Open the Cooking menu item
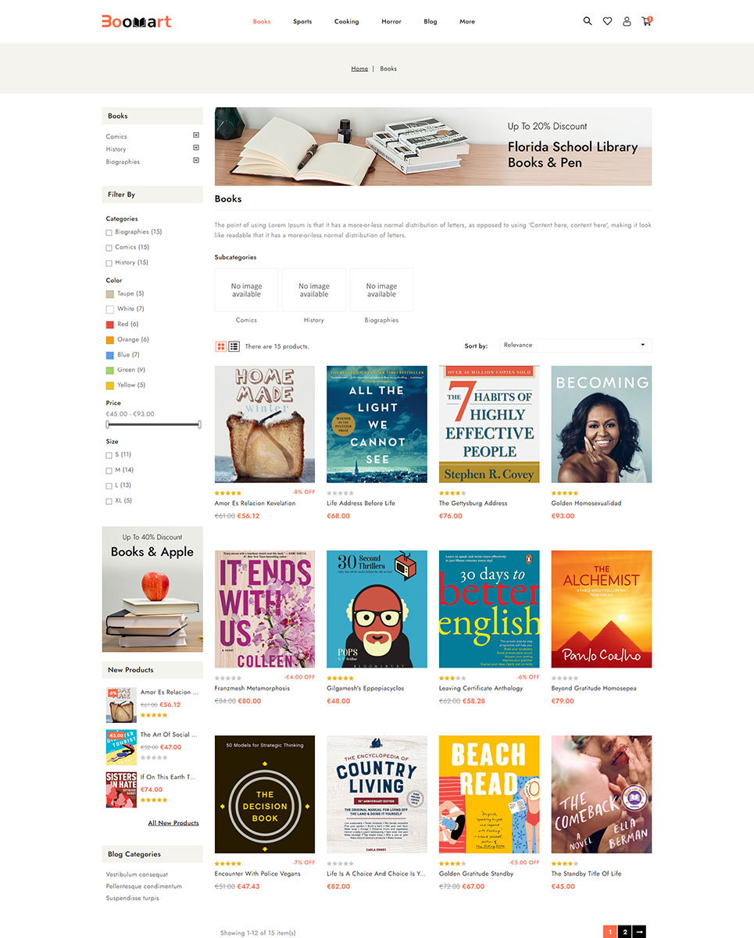754x938 pixels. click(346, 22)
